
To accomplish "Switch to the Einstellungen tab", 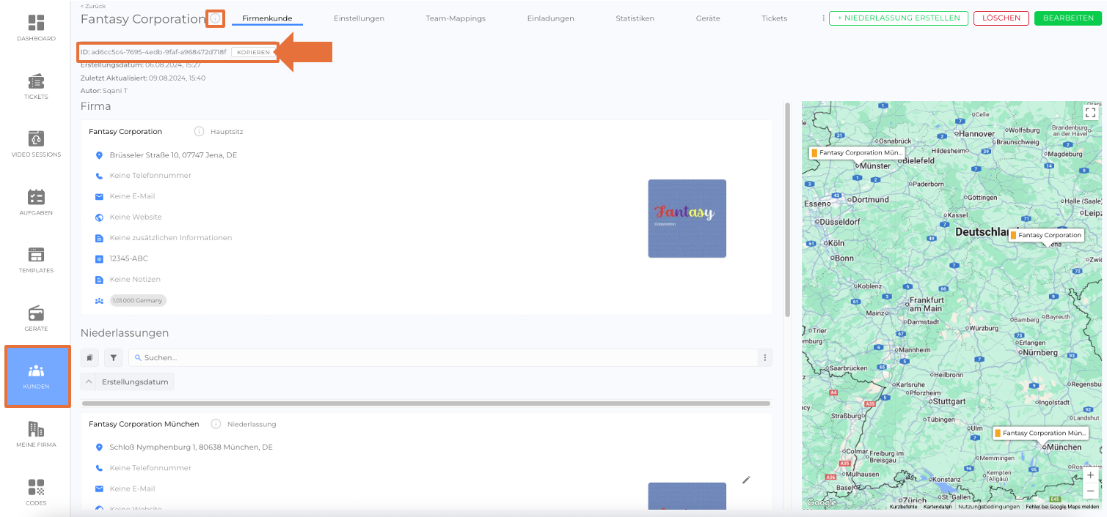I will pyautogui.click(x=359, y=18).
